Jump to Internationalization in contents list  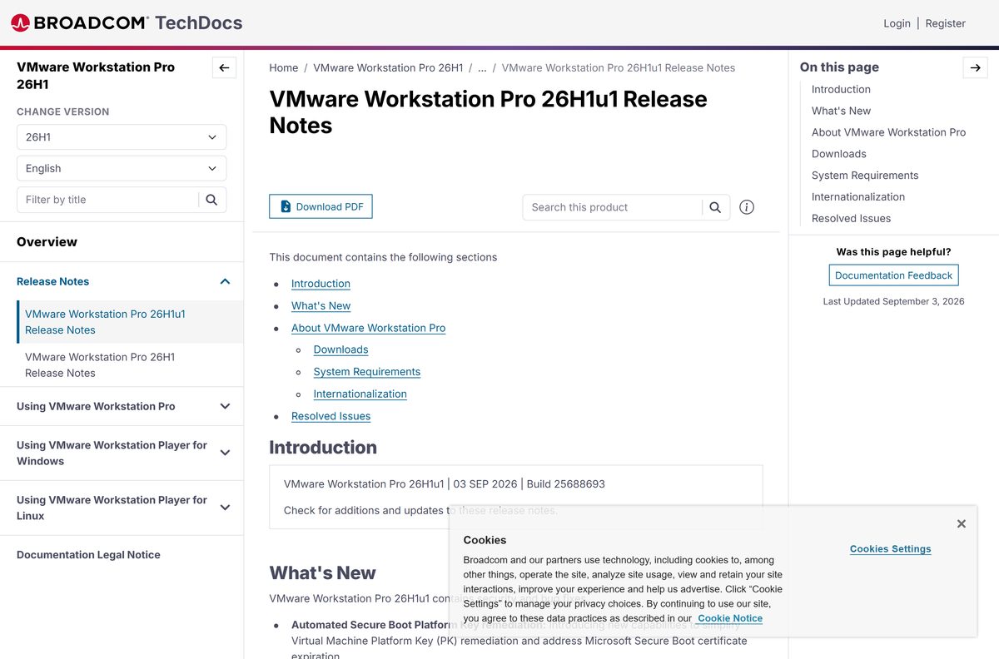[360, 394]
